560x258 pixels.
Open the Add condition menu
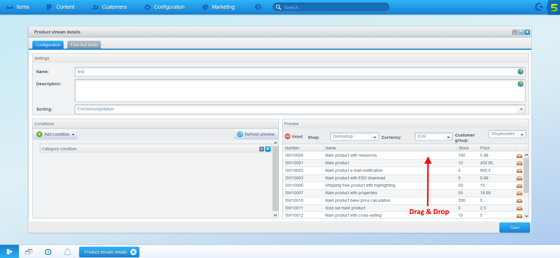pyautogui.click(x=55, y=134)
